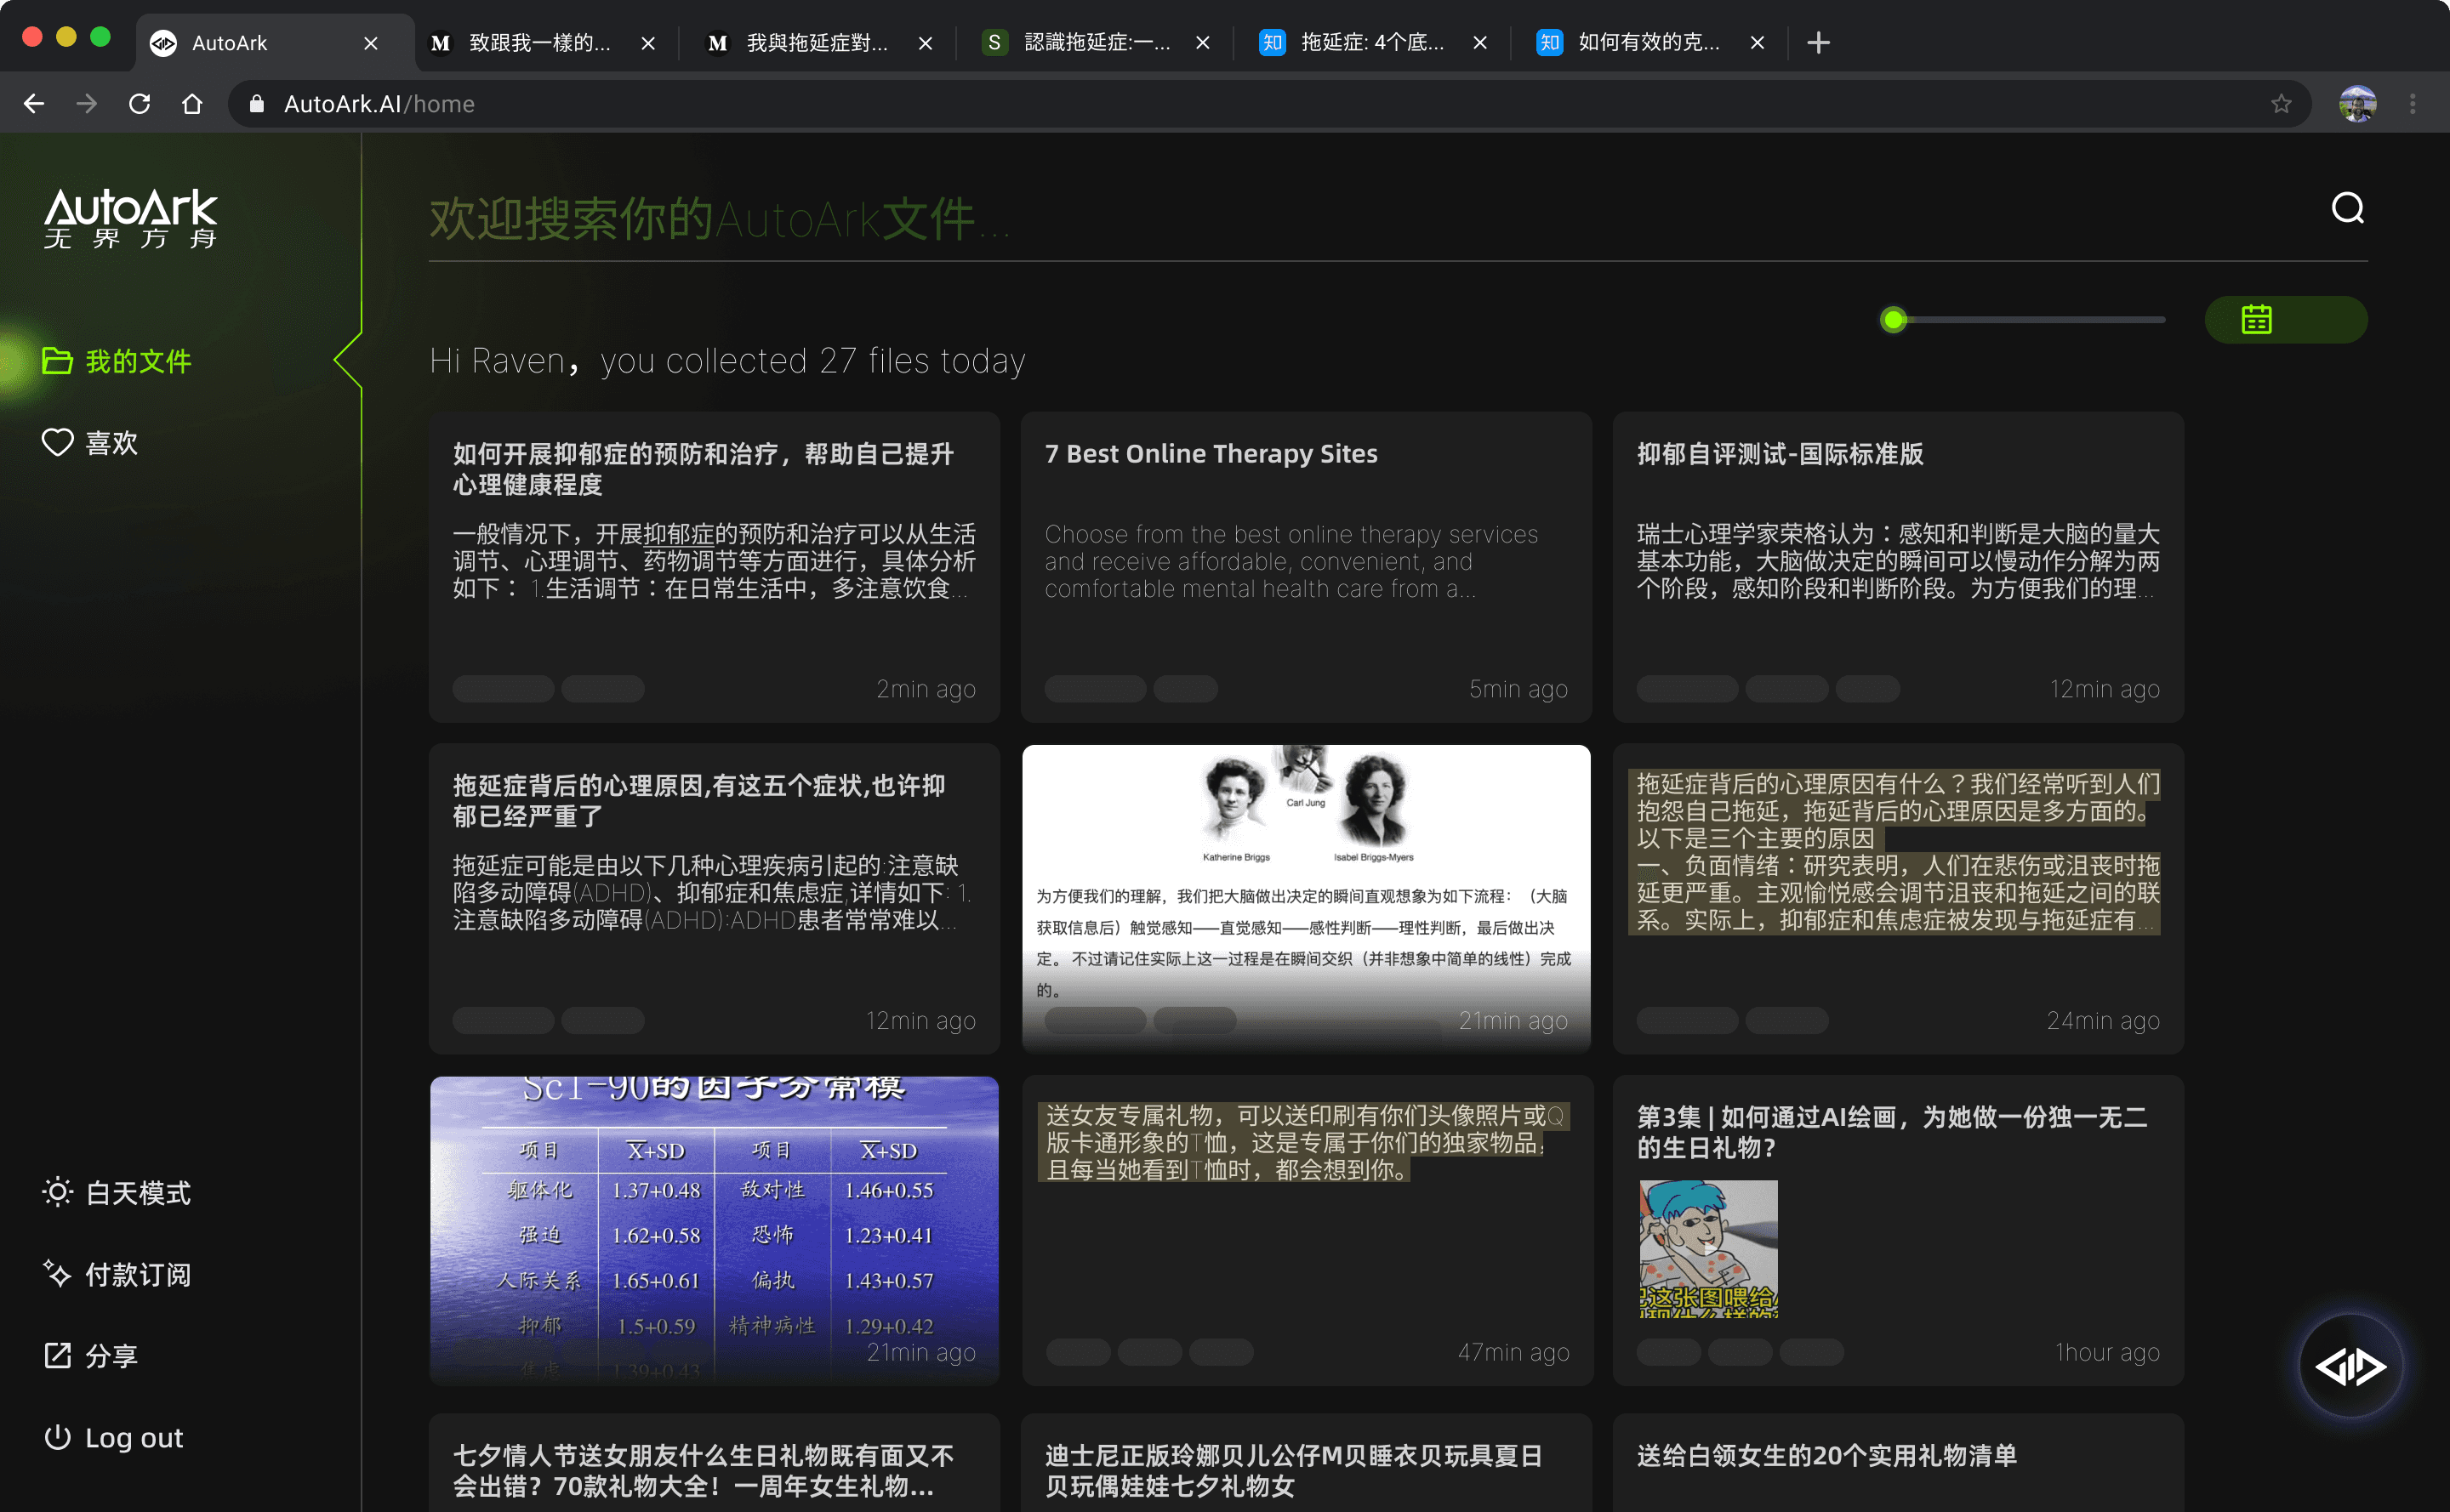Bookmark this page with star icon
Image resolution: width=2450 pixels, height=1512 pixels.
click(2280, 104)
